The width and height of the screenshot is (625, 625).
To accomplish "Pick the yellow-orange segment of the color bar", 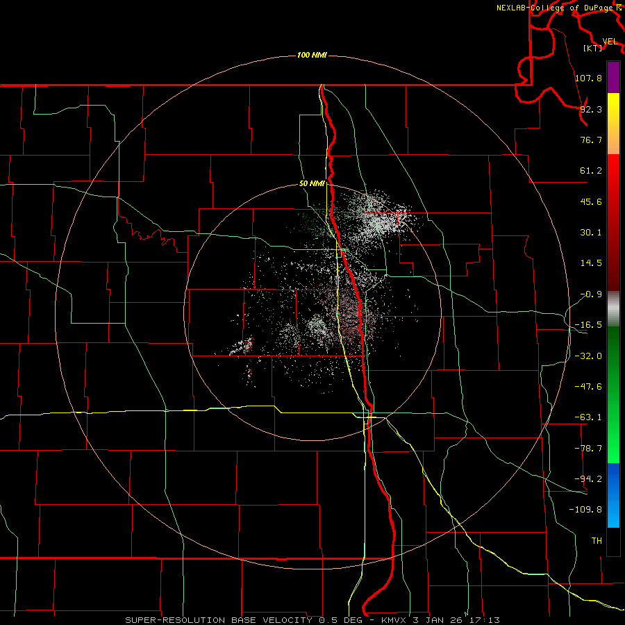I will pos(613,124).
